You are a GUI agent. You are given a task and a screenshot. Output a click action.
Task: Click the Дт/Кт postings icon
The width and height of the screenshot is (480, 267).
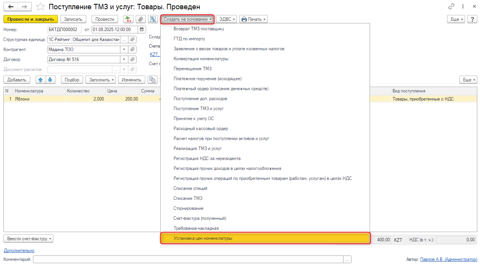coord(128,19)
